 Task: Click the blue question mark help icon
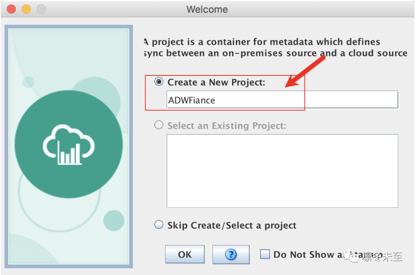coord(231,254)
